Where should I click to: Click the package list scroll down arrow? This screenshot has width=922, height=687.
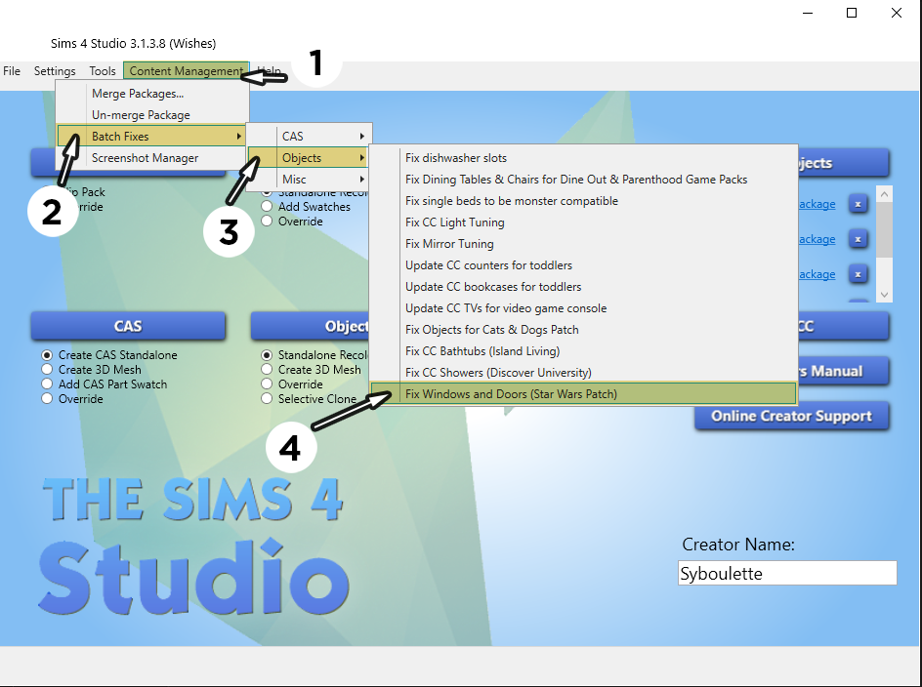pos(884,295)
